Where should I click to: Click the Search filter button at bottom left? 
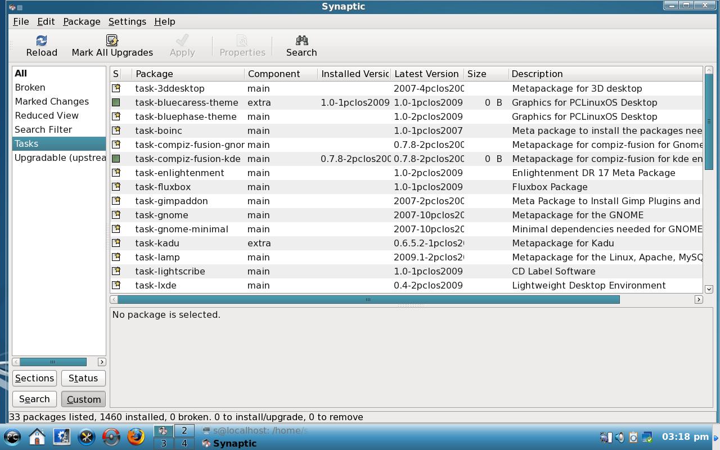[34, 399]
